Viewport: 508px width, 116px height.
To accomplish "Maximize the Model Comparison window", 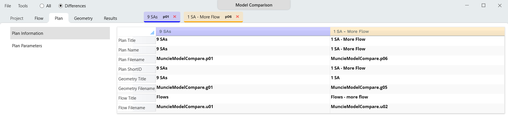I will (483, 5).
